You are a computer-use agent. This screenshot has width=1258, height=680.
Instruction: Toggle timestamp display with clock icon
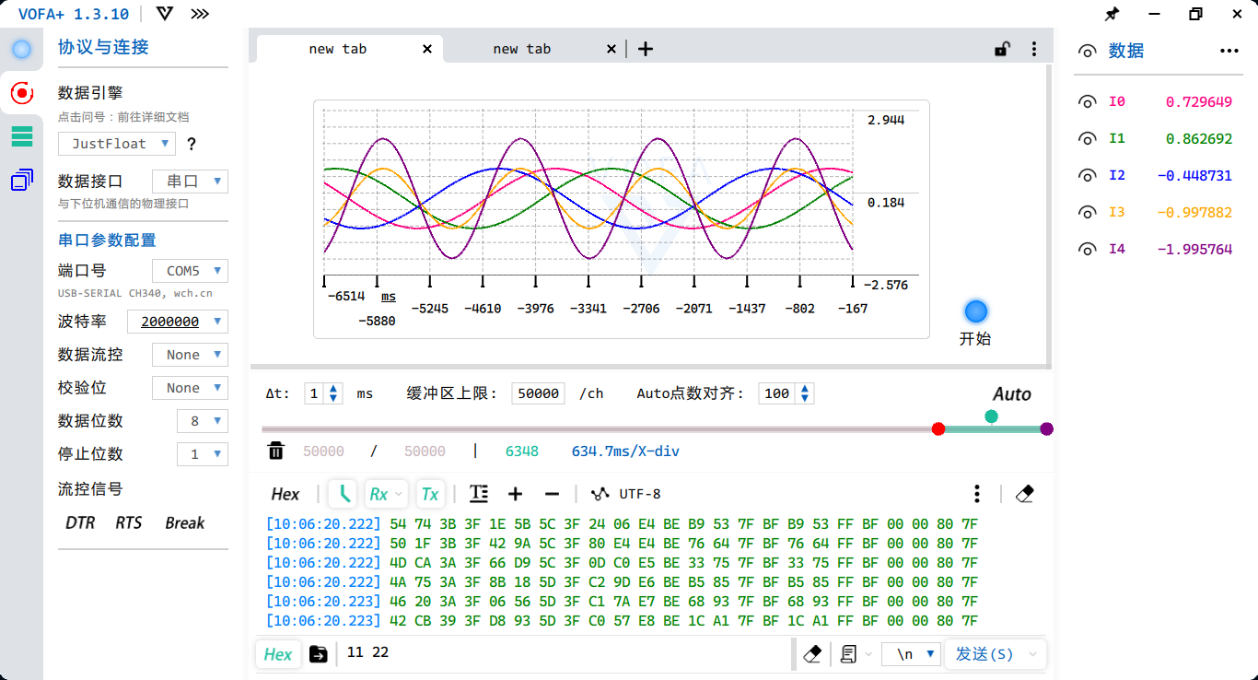tap(342, 494)
